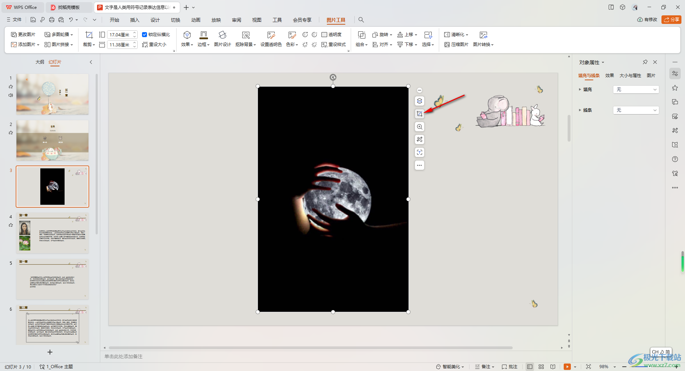This screenshot has width=685, height=371.
Task: Open the 边框 border dropdown
Action: click(x=203, y=39)
